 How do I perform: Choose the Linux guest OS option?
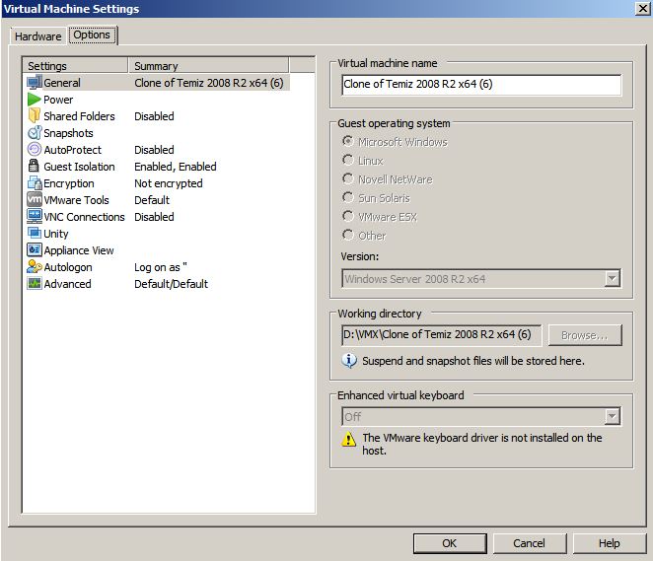pos(348,161)
